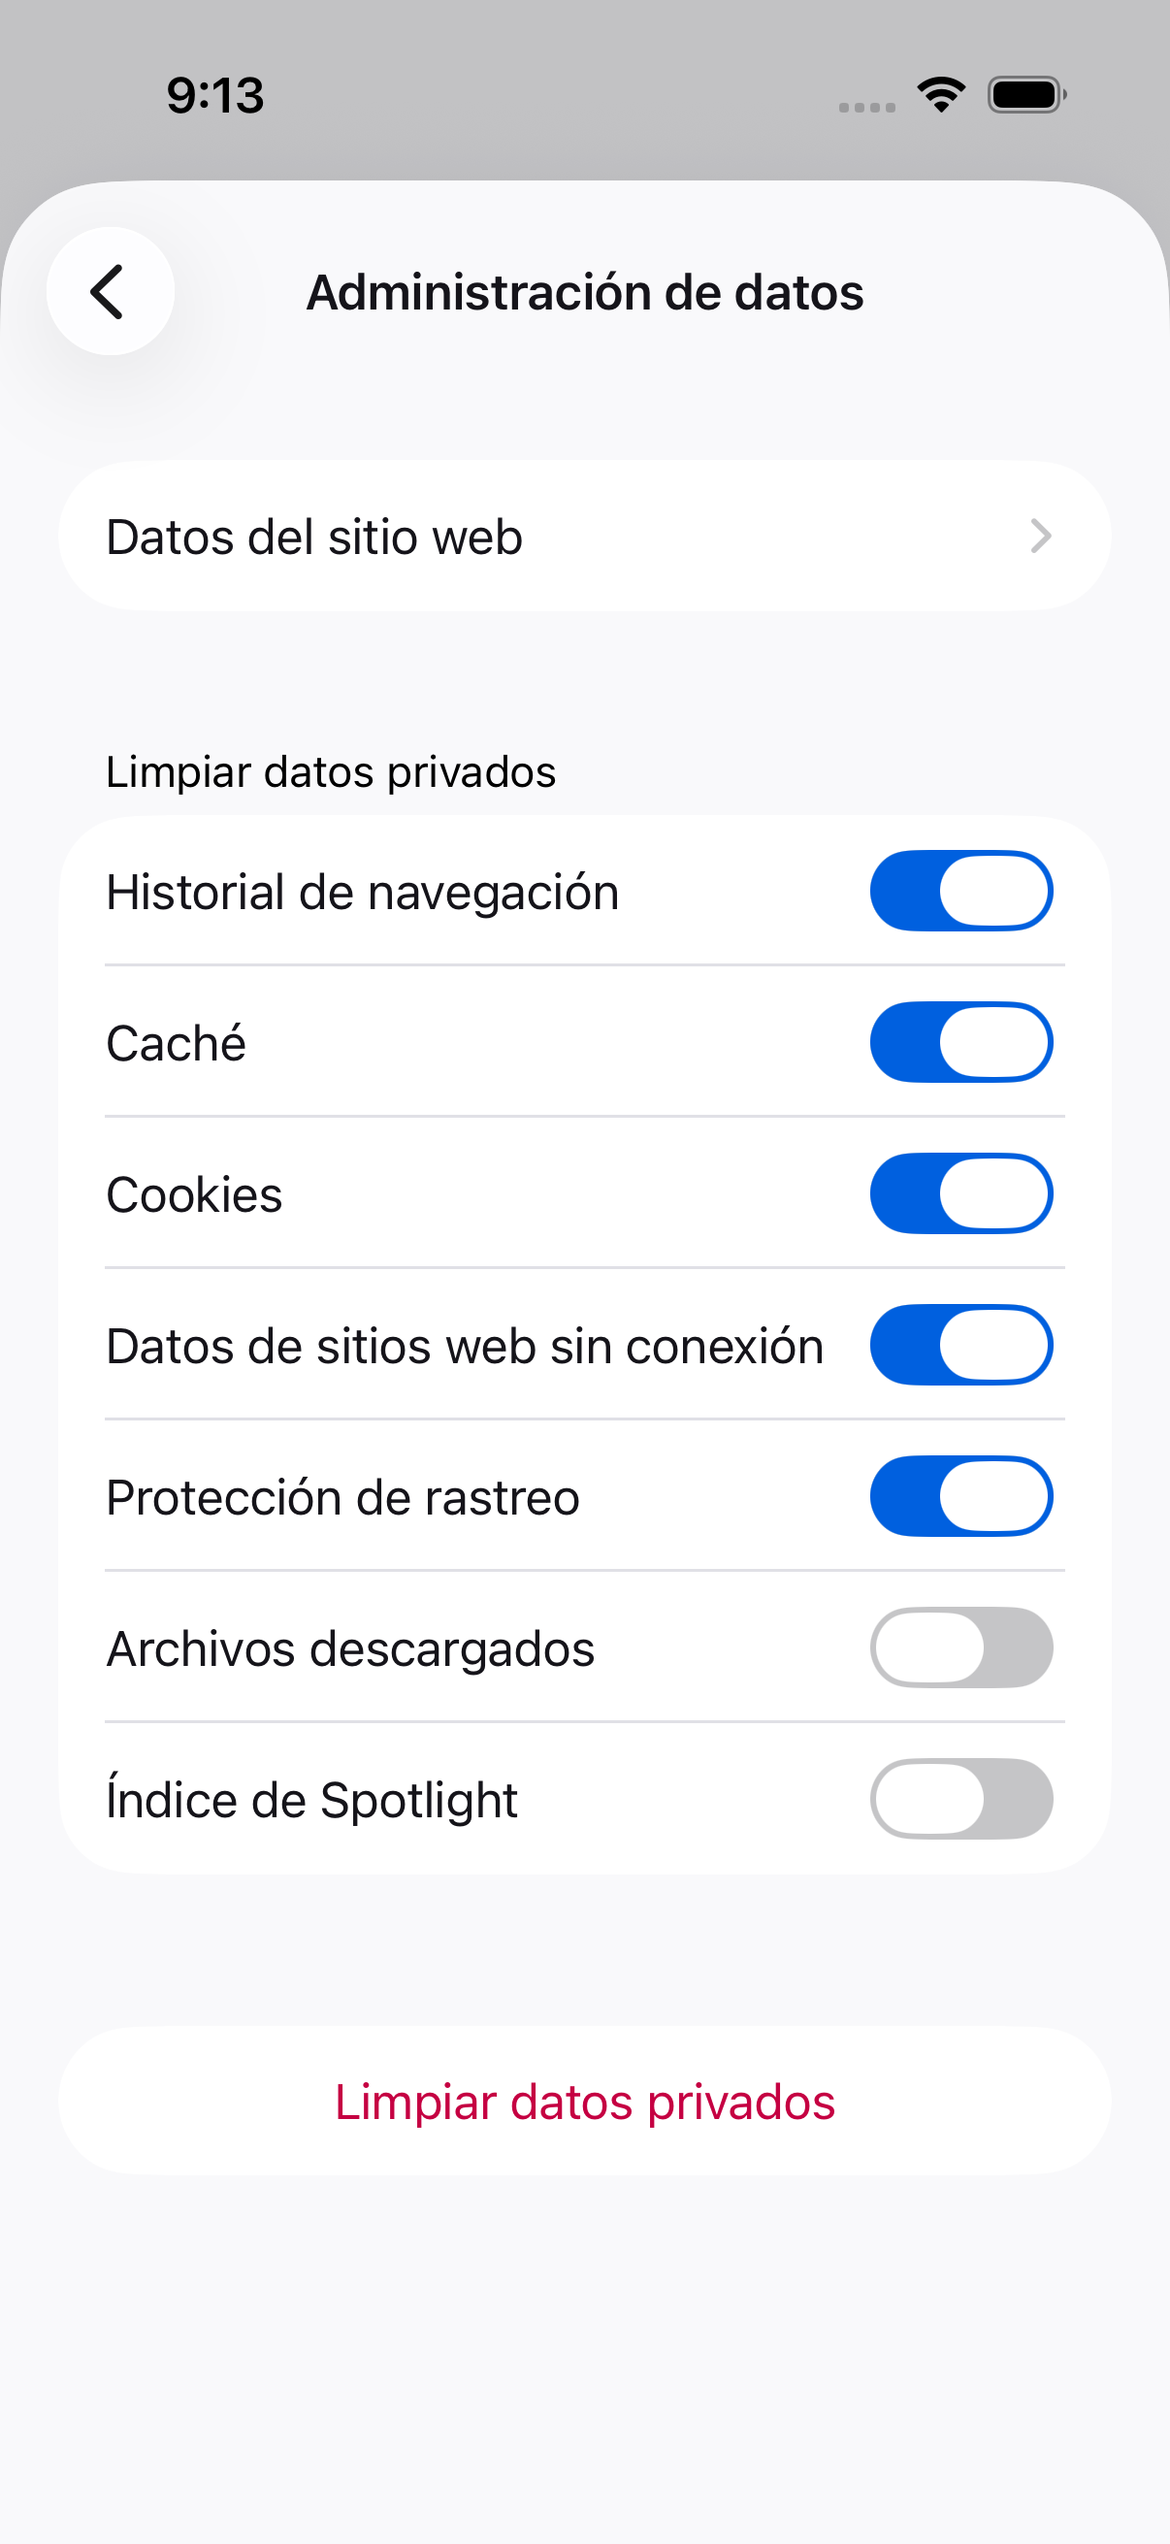Disable Historial de navegación toggle

click(x=960, y=891)
